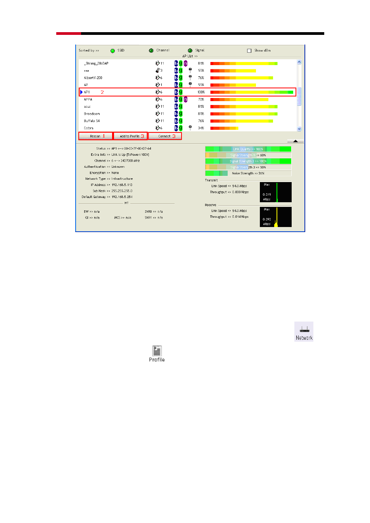Open the Profile page icon

coord(157,354)
